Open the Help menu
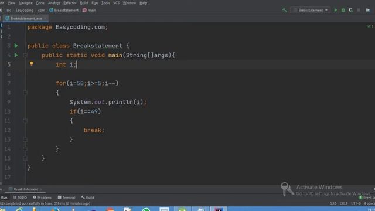 click(143, 3)
